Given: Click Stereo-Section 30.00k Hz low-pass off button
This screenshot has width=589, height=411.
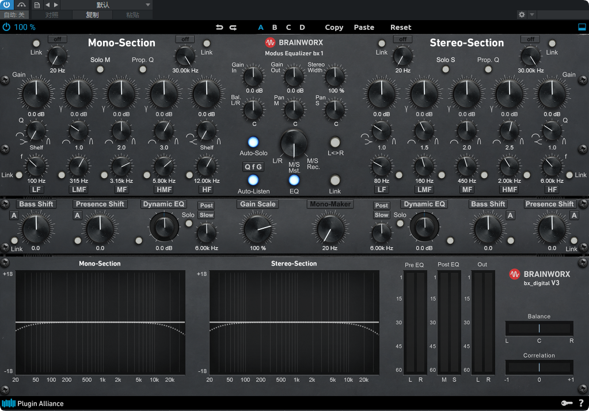Looking at the screenshot, I should pos(530,39).
